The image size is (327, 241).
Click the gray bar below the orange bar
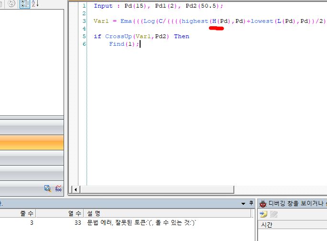point(32,157)
